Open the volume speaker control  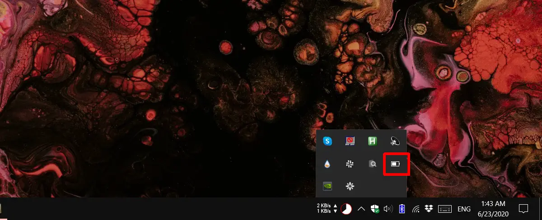click(x=388, y=209)
